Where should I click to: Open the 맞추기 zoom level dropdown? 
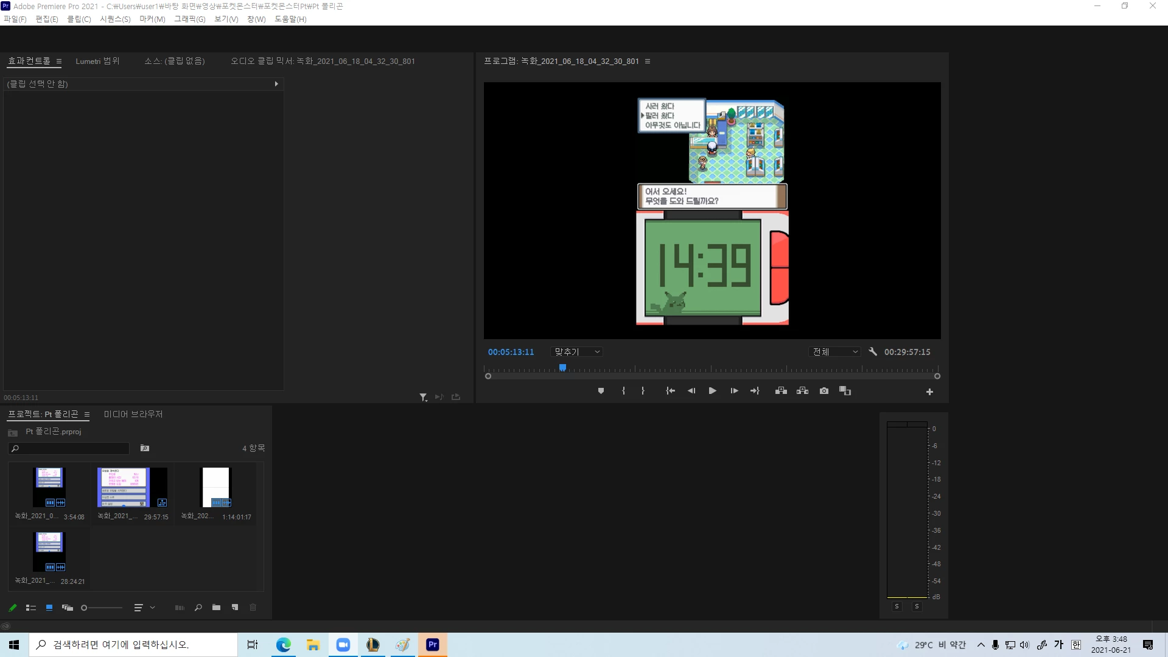pyautogui.click(x=576, y=352)
